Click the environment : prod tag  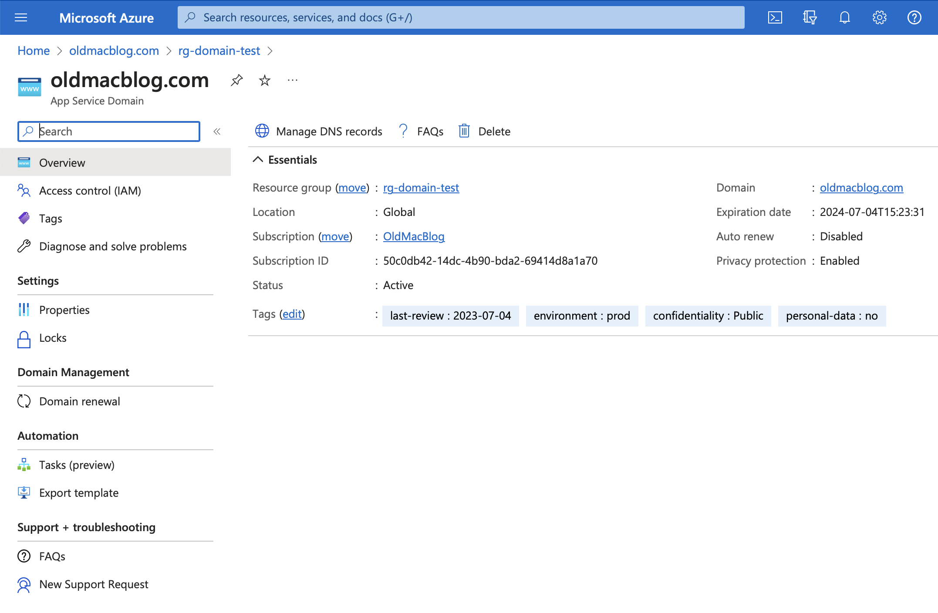tap(582, 316)
